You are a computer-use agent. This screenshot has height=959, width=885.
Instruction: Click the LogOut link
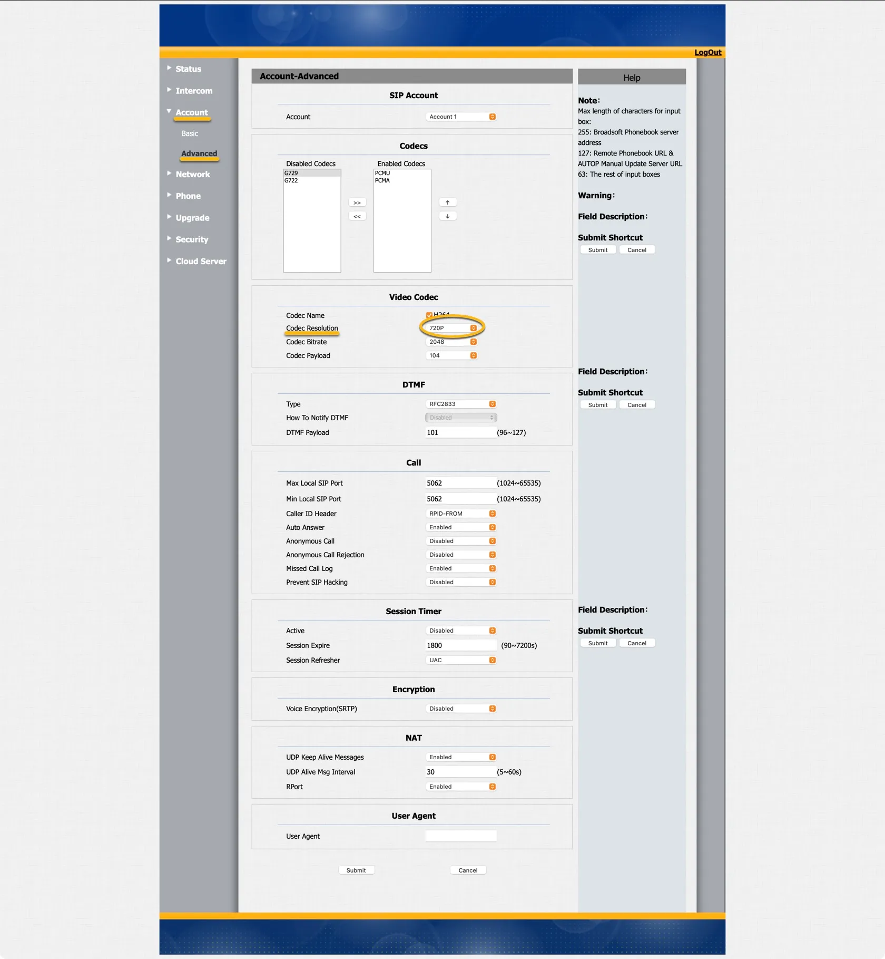click(707, 52)
